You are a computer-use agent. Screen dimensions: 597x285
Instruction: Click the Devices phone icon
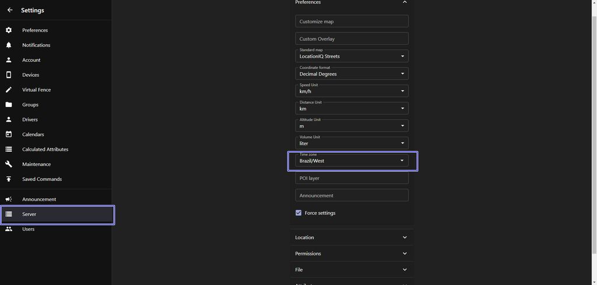pos(9,75)
